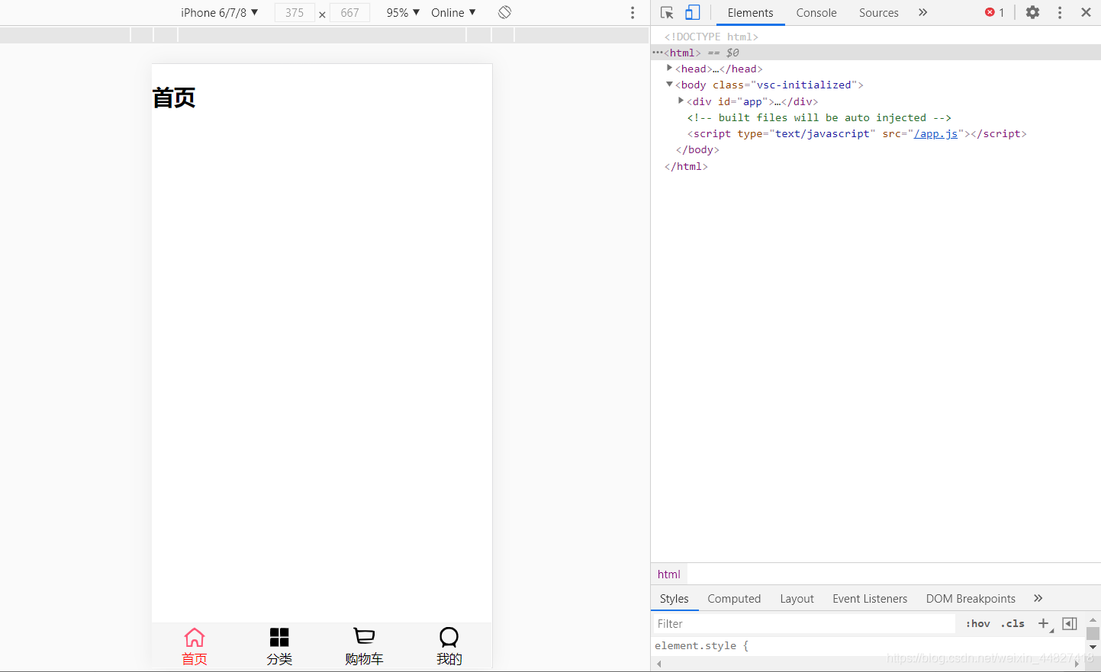Switch to the Elements tab
The image size is (1101, 672).
point(750,12)
